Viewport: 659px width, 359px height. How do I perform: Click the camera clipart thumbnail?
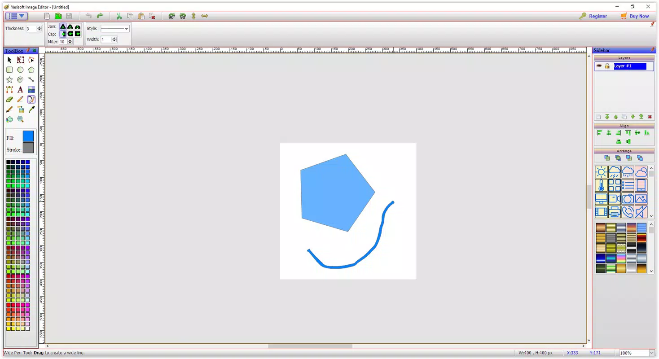coord(628,198)
